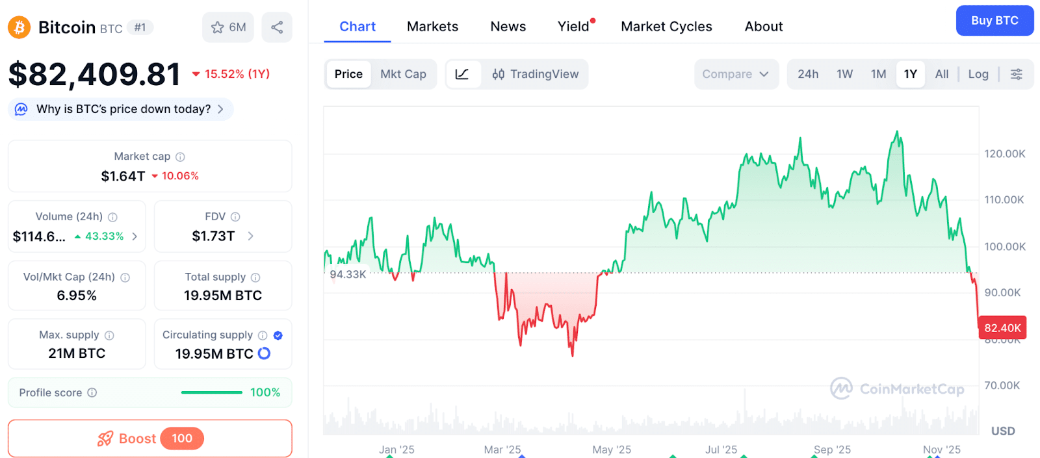
Task: Open the Markets tab
Action: (x=432, y=27)
